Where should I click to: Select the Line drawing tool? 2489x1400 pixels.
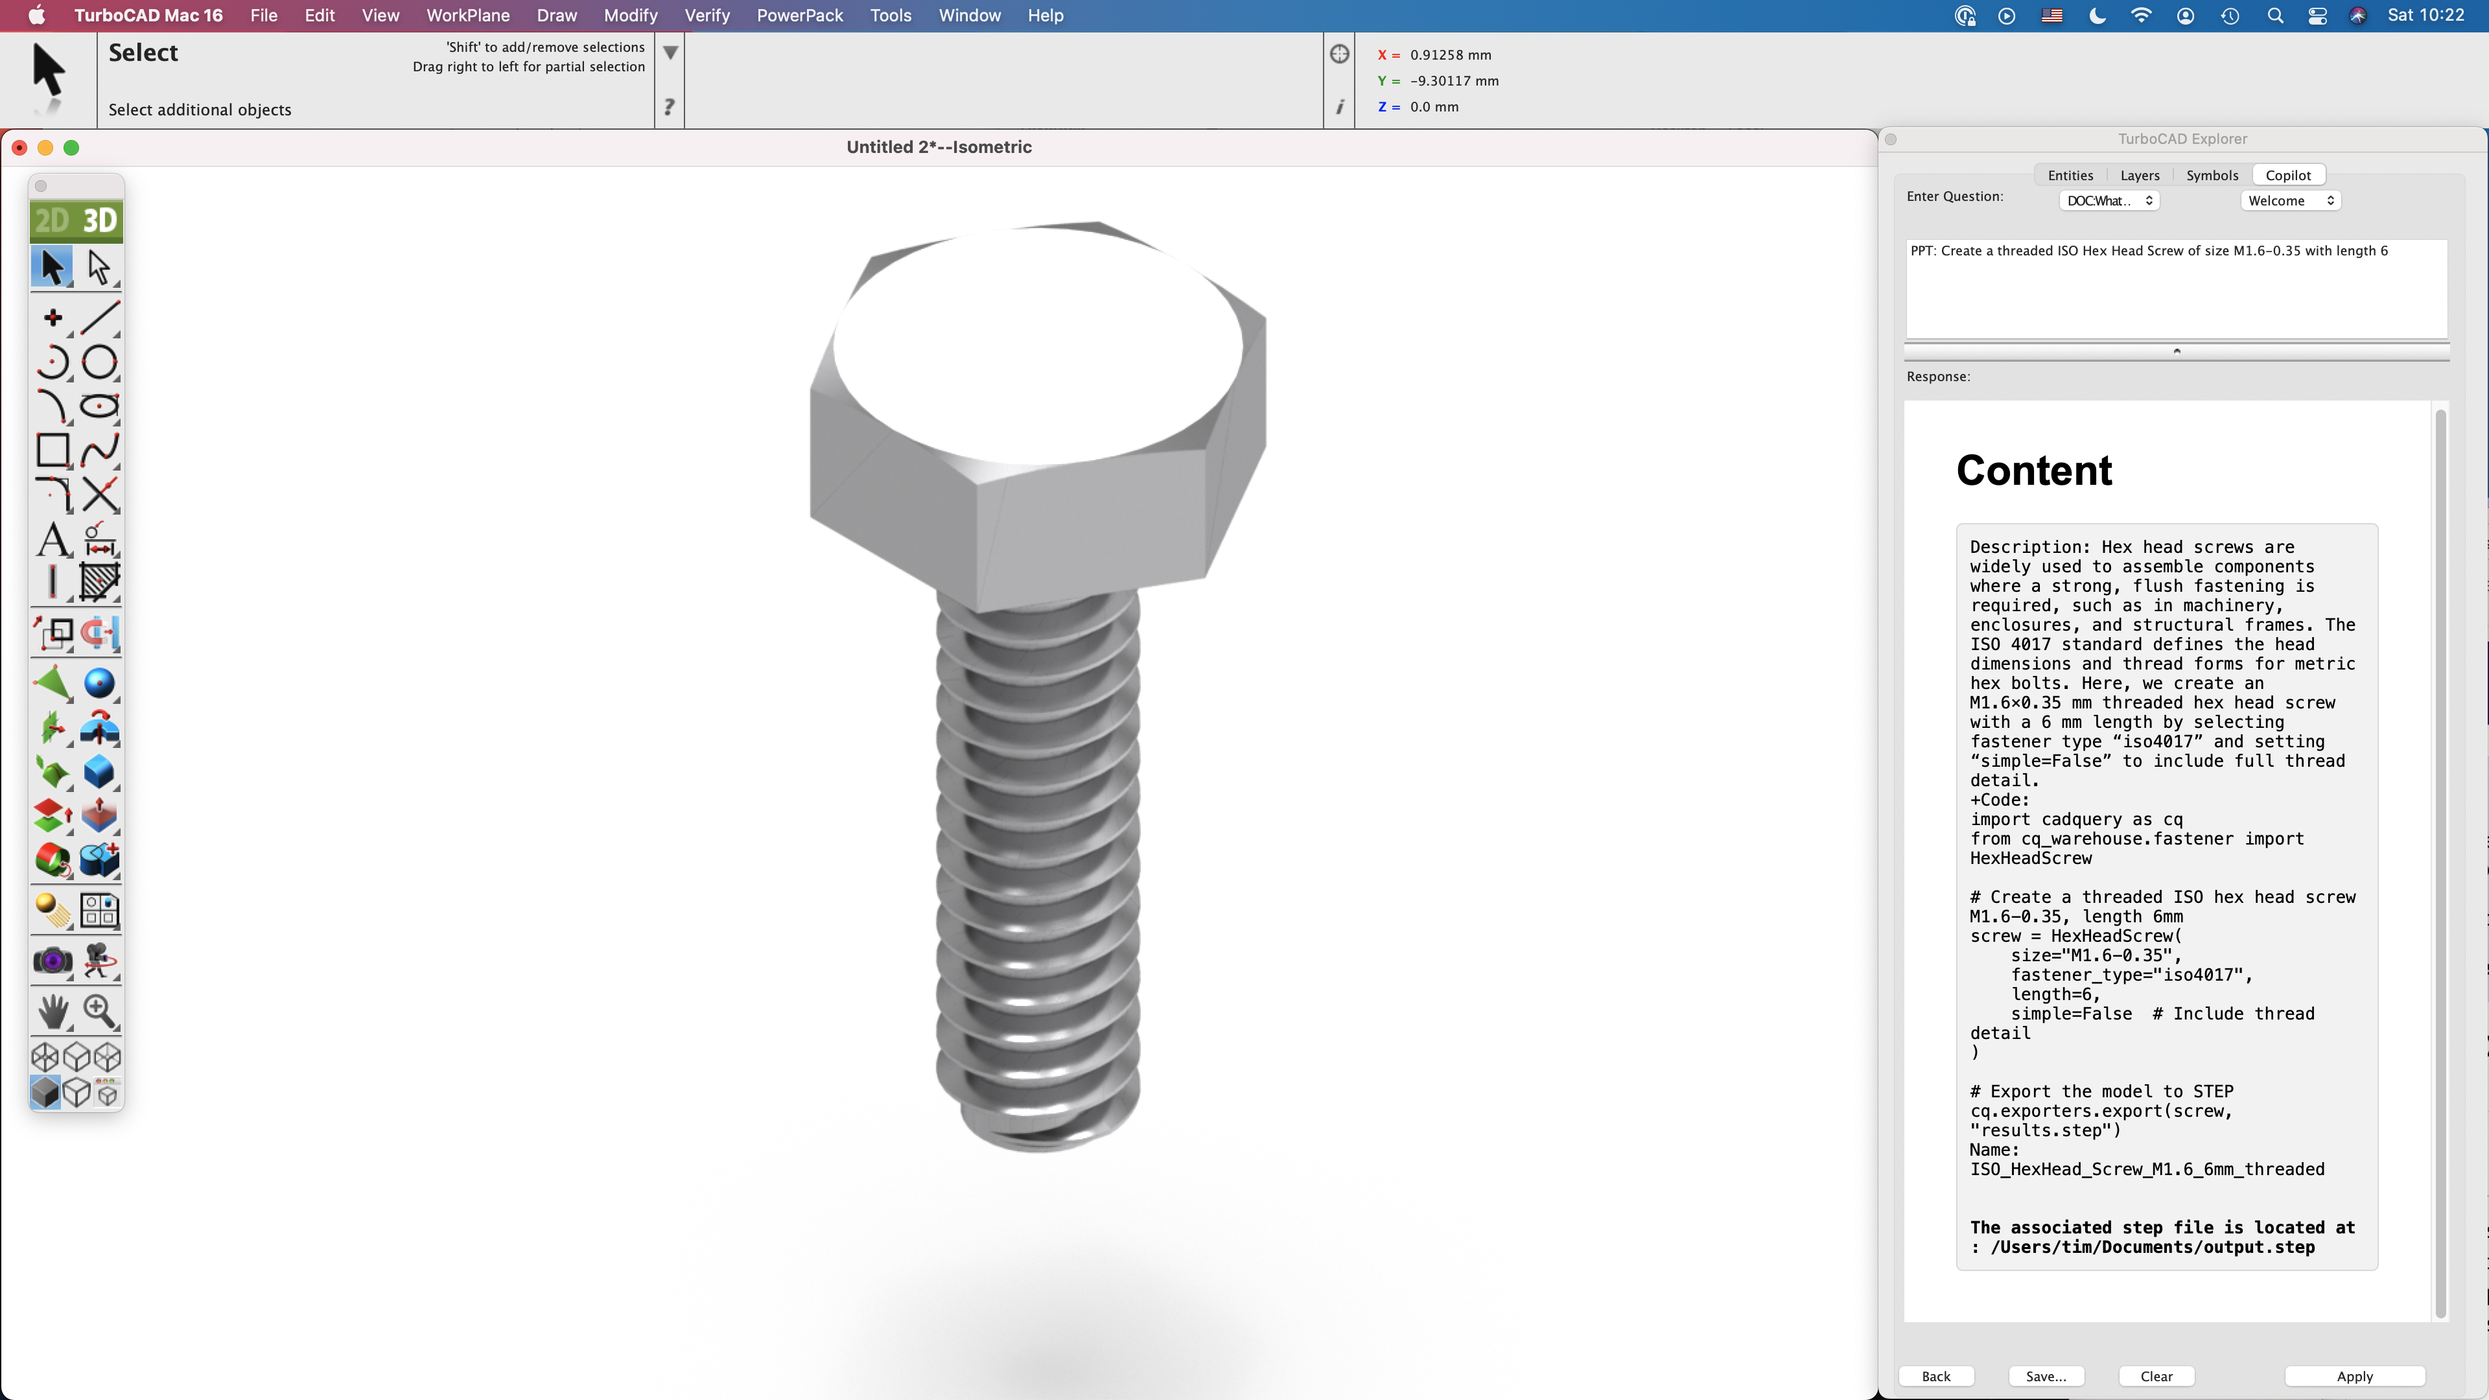(100, 318)
